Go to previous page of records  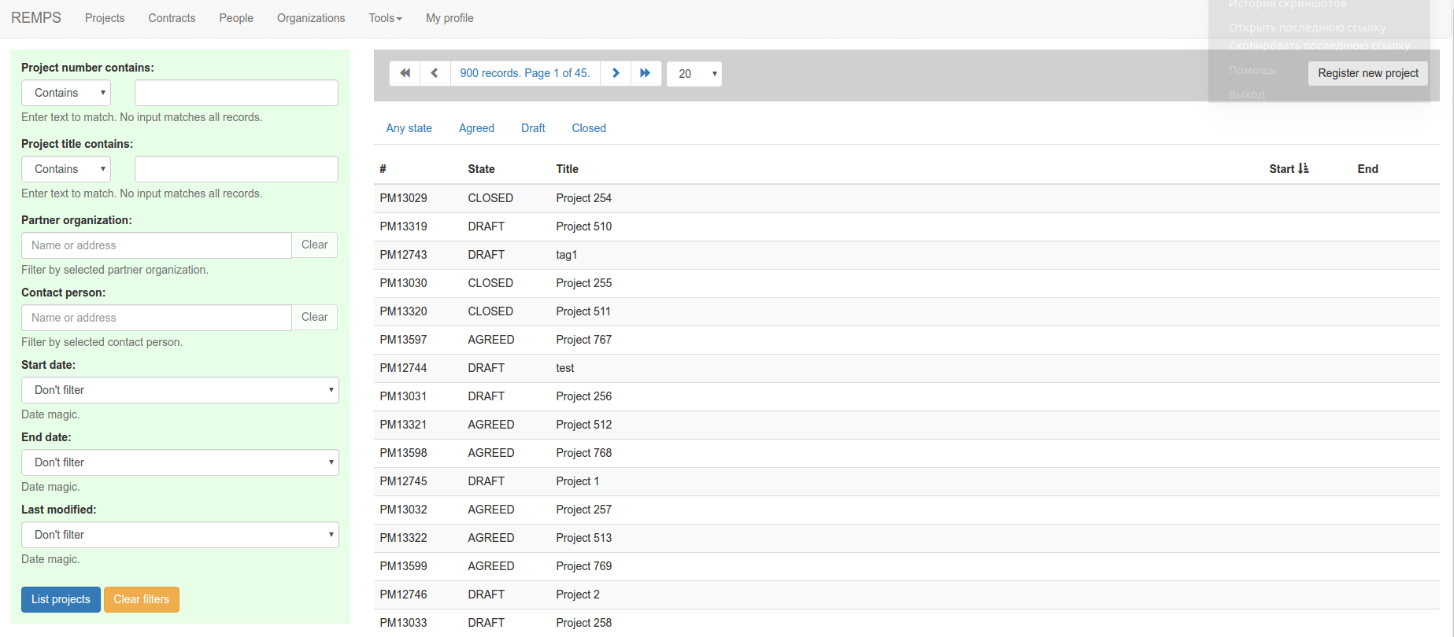click(x=435, y=73)
